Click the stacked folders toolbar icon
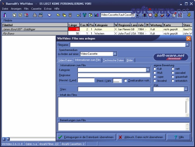The image size is (195, 147). pyautogui.click(x=64, y=15)
